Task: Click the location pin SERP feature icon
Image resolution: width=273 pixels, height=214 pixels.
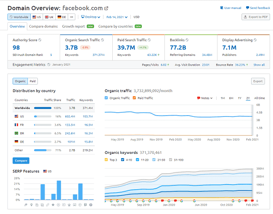Action: pos(32,205)
